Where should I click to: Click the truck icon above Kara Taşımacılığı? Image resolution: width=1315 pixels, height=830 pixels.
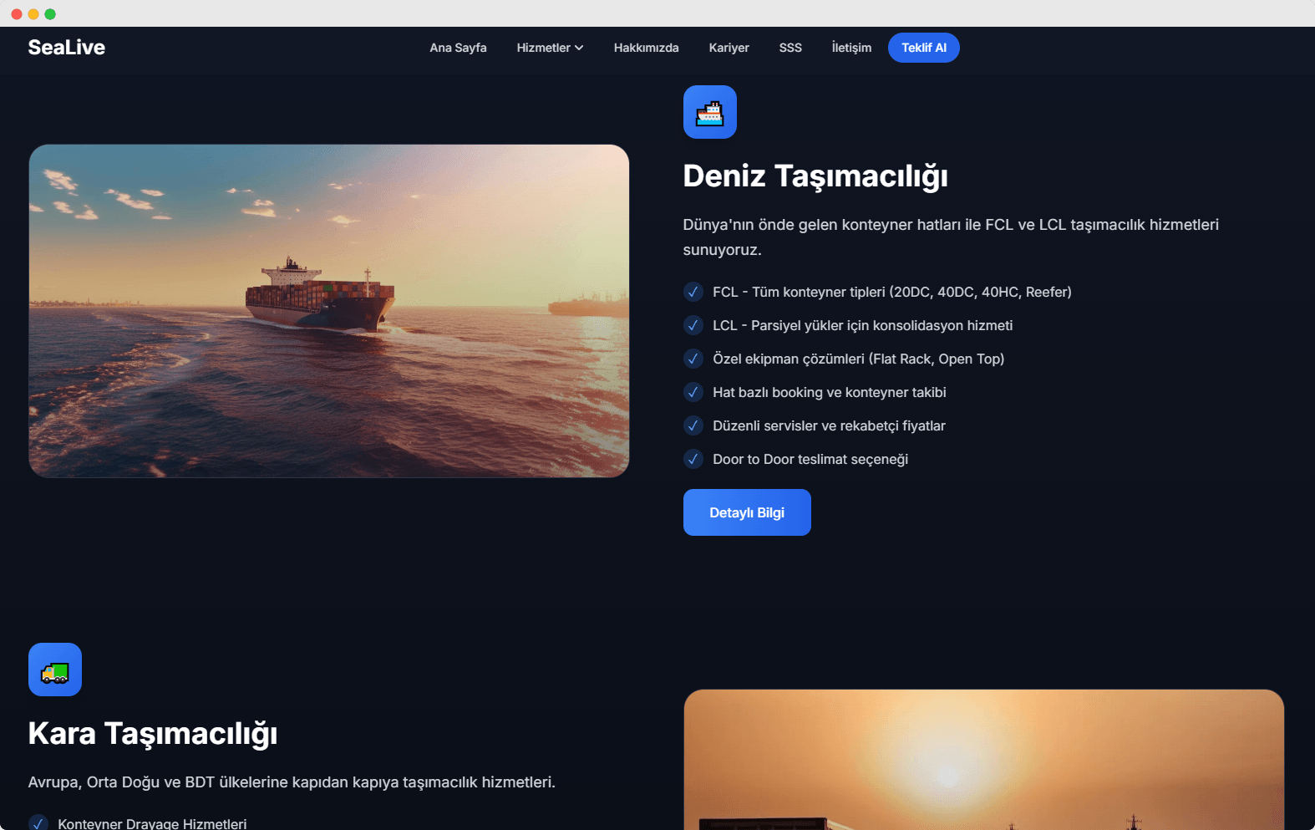coord(55,670)
